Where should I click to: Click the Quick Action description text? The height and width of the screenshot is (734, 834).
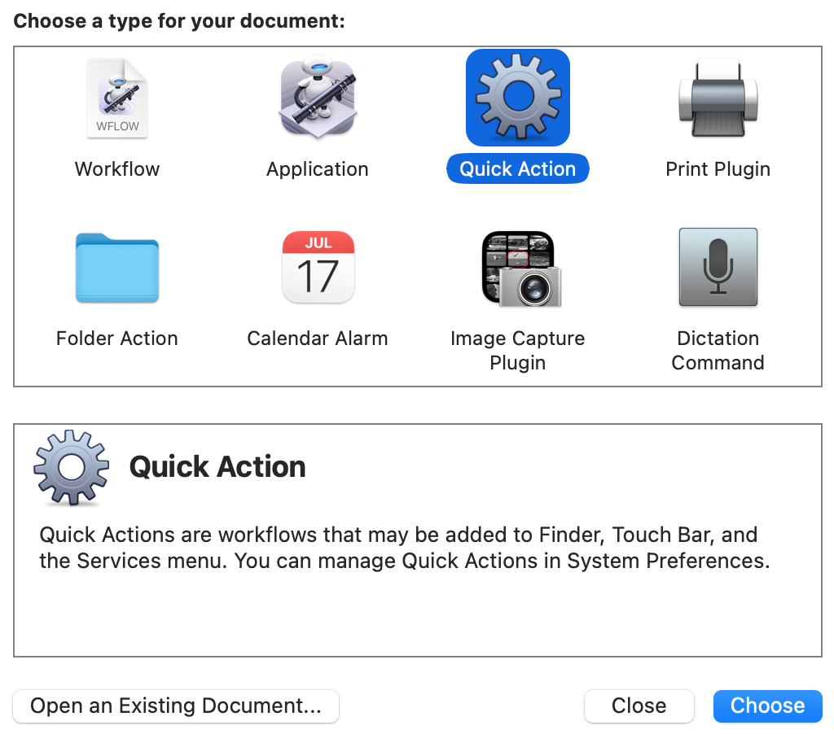click(x=397, y=547)
